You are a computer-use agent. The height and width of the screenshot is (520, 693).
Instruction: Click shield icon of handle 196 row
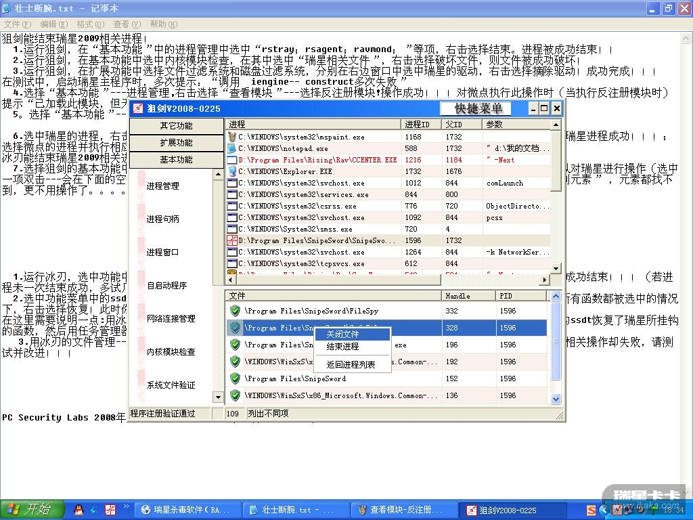click(x=235, y=345)
